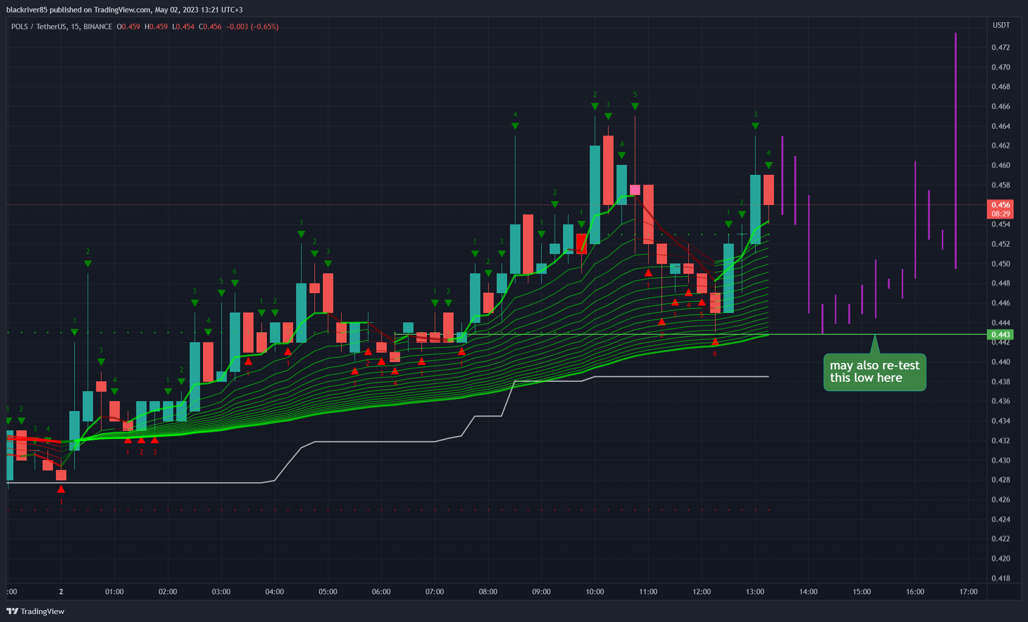This screenshot has width=1028, height=622.
Task: Click the 0.418 price axis label
Action: pos(1001,578)
